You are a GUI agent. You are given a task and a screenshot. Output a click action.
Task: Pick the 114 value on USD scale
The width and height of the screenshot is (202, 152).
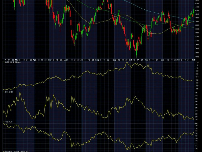197,62
